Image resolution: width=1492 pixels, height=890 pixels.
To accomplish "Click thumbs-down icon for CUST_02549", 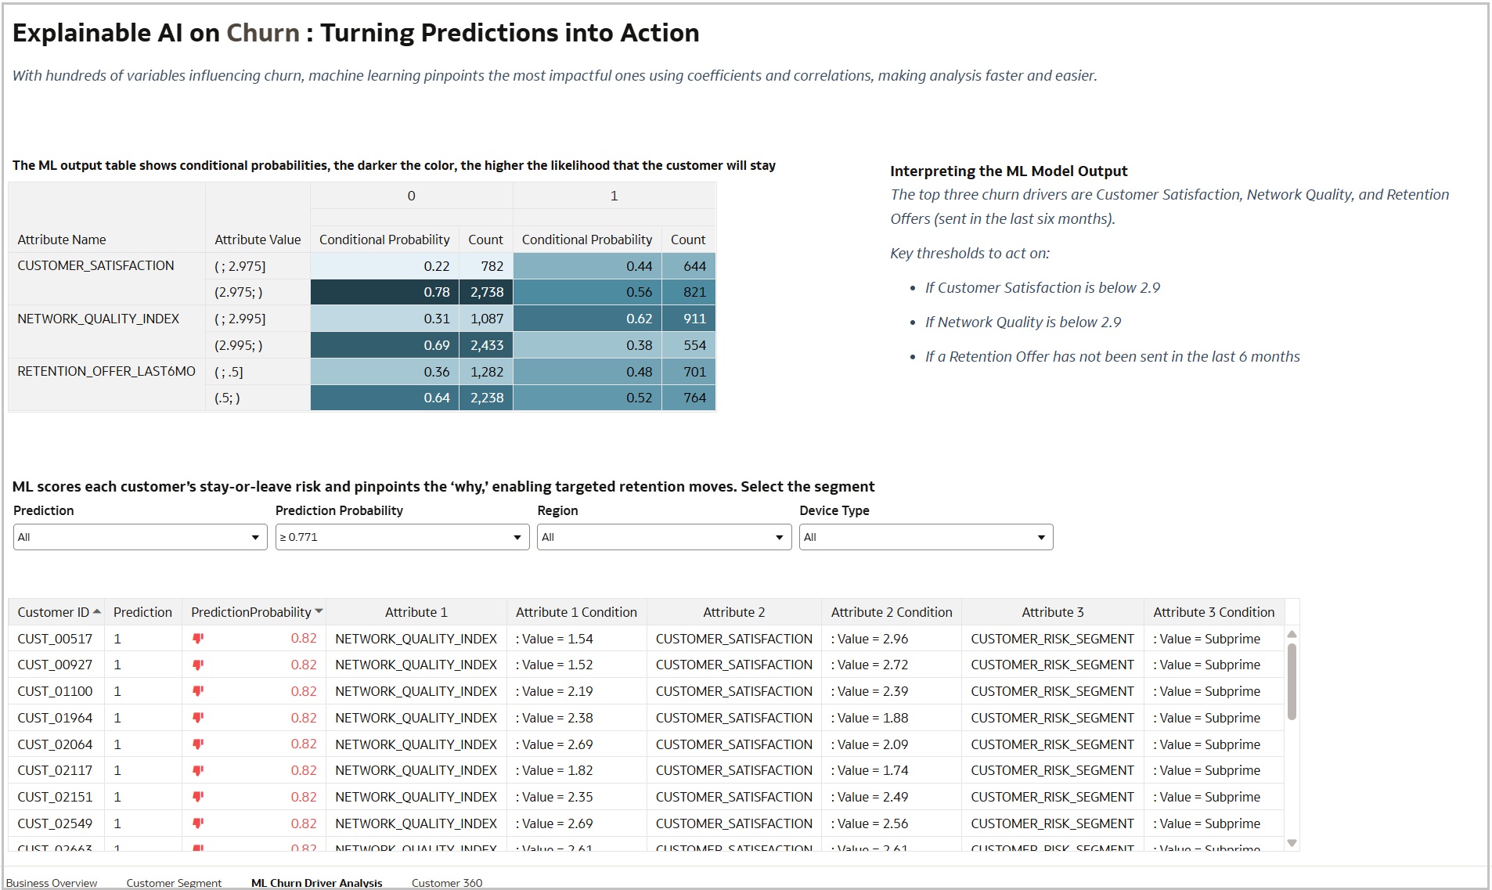I will 198,823.
